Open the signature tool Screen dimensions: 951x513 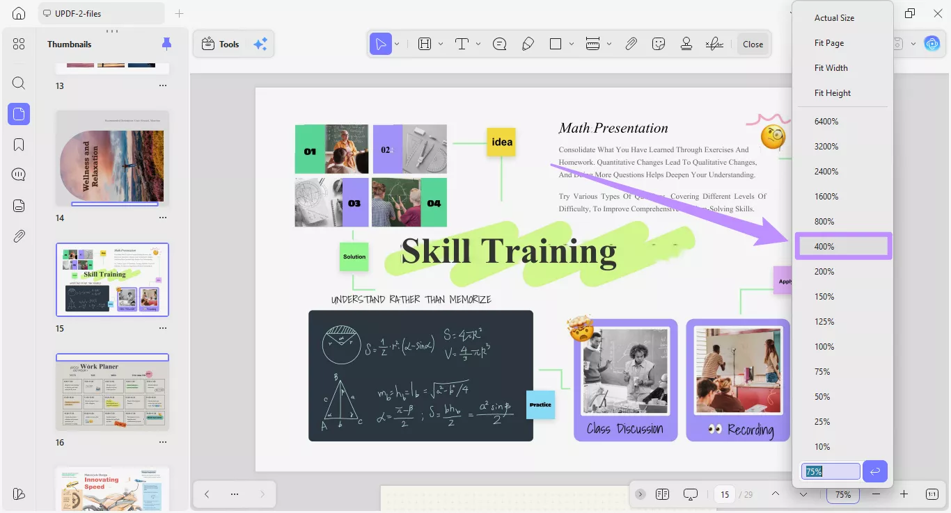[714, 44]
